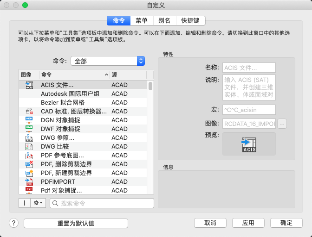The image size is (312, 237).
Task: Sort list by 命令 column header
Action: point(74,75)
